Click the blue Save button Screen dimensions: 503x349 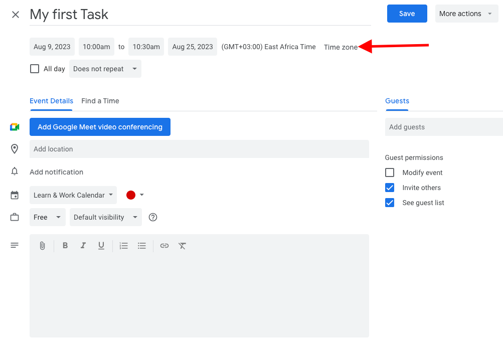pos(407,14)
